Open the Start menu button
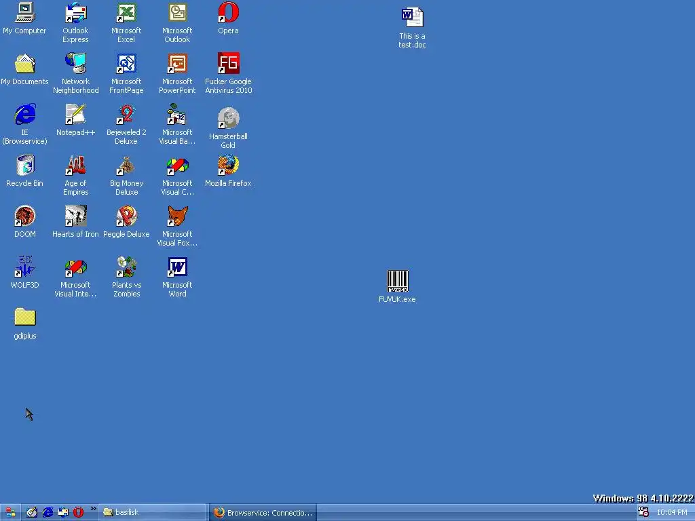Viewport: 695px width, 521px height. [10, 513]
